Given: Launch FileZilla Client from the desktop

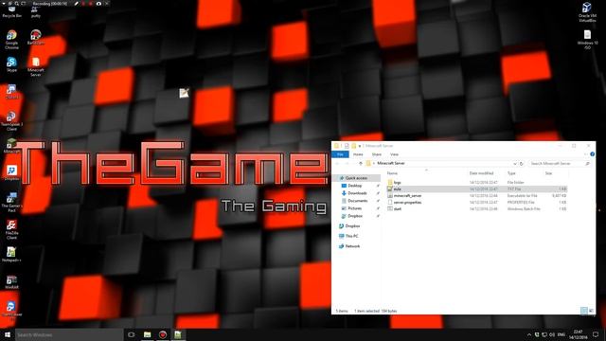Looking at the screenshot, I should point(11,229).
